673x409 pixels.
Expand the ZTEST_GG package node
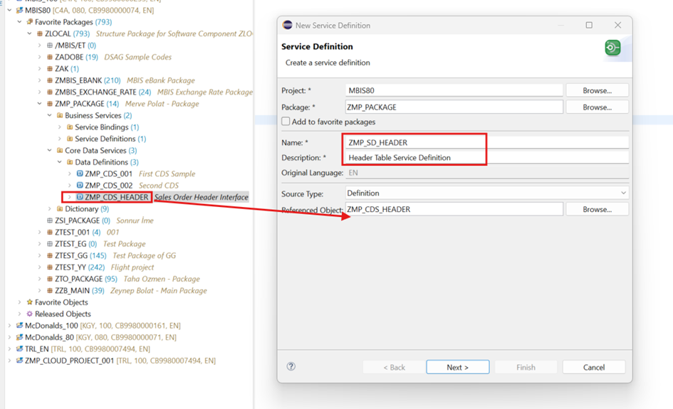(x=40, y=255)
